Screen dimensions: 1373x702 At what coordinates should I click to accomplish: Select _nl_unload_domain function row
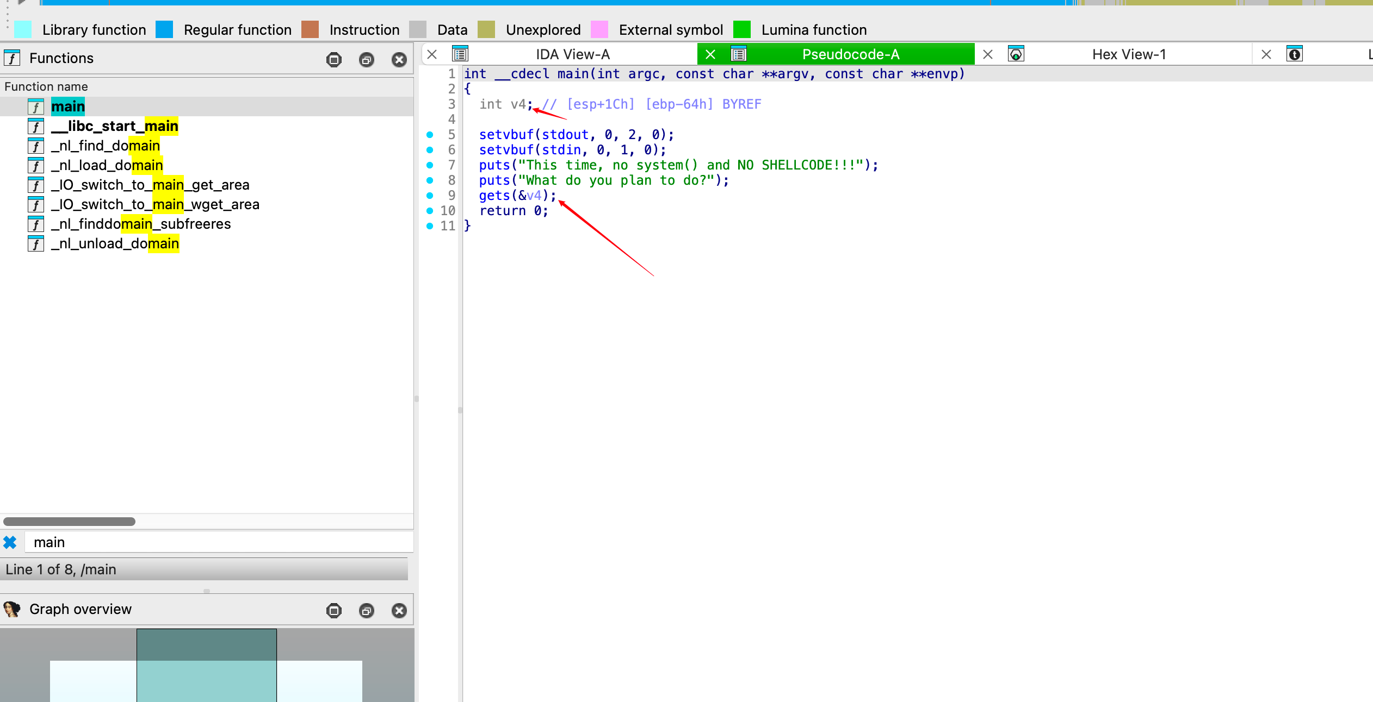tap(207, 243)
